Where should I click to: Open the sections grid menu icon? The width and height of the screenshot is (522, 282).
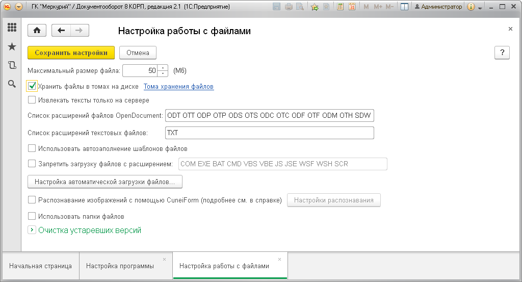pyautogui.click(x=12, y=28)
